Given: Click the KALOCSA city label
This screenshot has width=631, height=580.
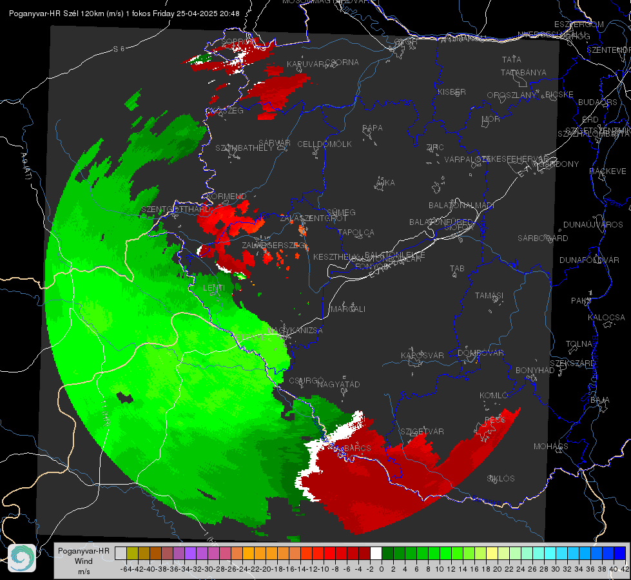Looking at the screenshot, I should pos(606,318).
